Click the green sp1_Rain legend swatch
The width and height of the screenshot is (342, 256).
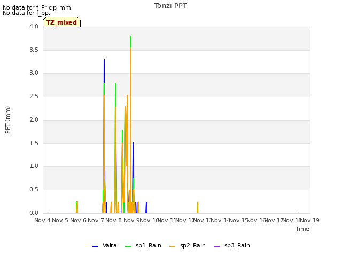[128, 246]
